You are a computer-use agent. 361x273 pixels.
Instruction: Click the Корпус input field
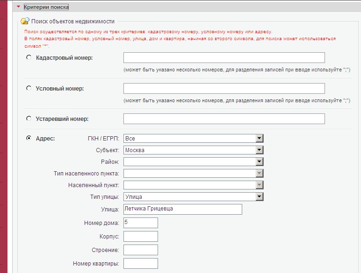(141, 236)
